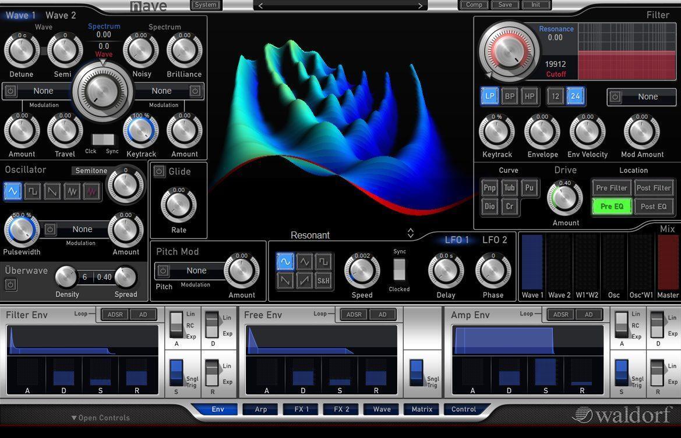Click the Pitch Mod power icon
Image resolution: width=681 pixels, height=438 pixels.
tap(163, 270)
